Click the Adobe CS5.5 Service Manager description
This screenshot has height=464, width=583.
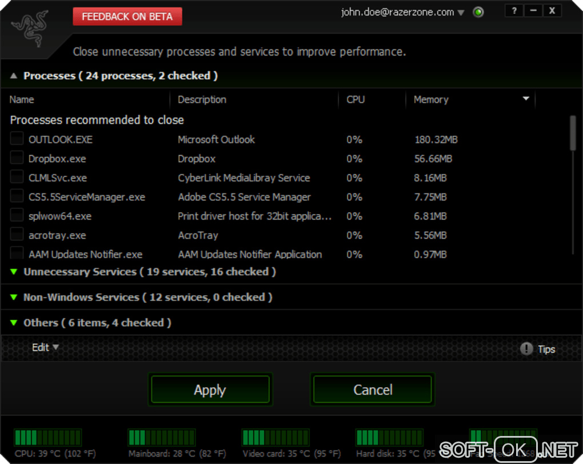coord(244,197)
